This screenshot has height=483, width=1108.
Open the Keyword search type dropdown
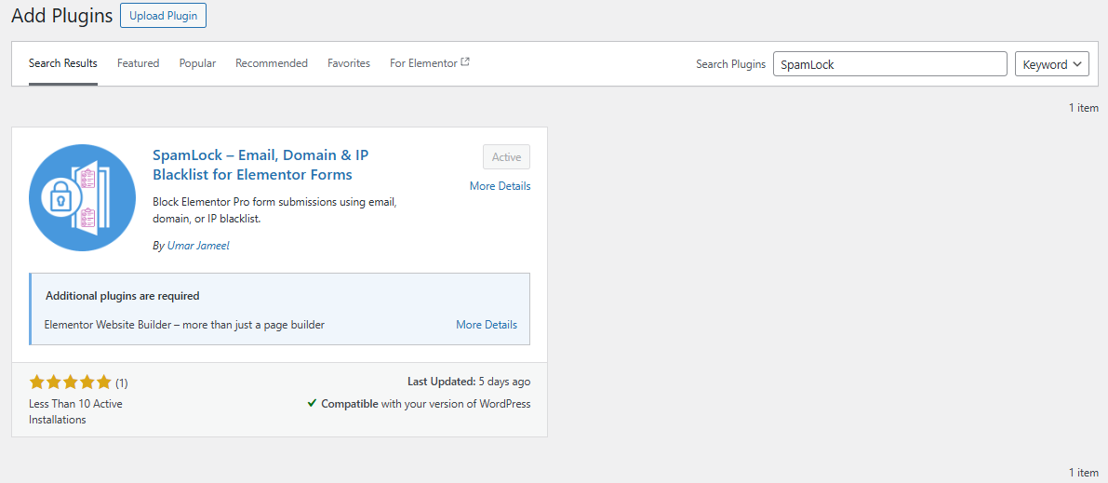pos(1051,63)
